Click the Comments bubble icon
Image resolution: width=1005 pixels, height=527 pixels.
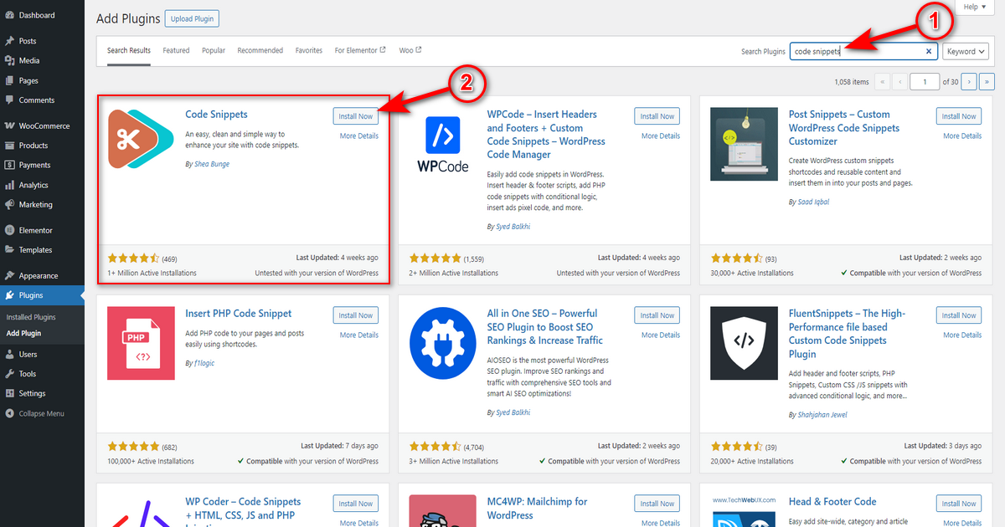point(9,100)
